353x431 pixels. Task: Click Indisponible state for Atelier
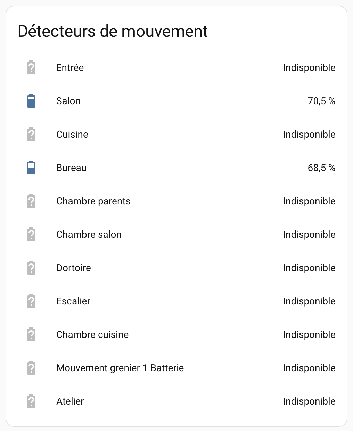[x=309, y=401]
